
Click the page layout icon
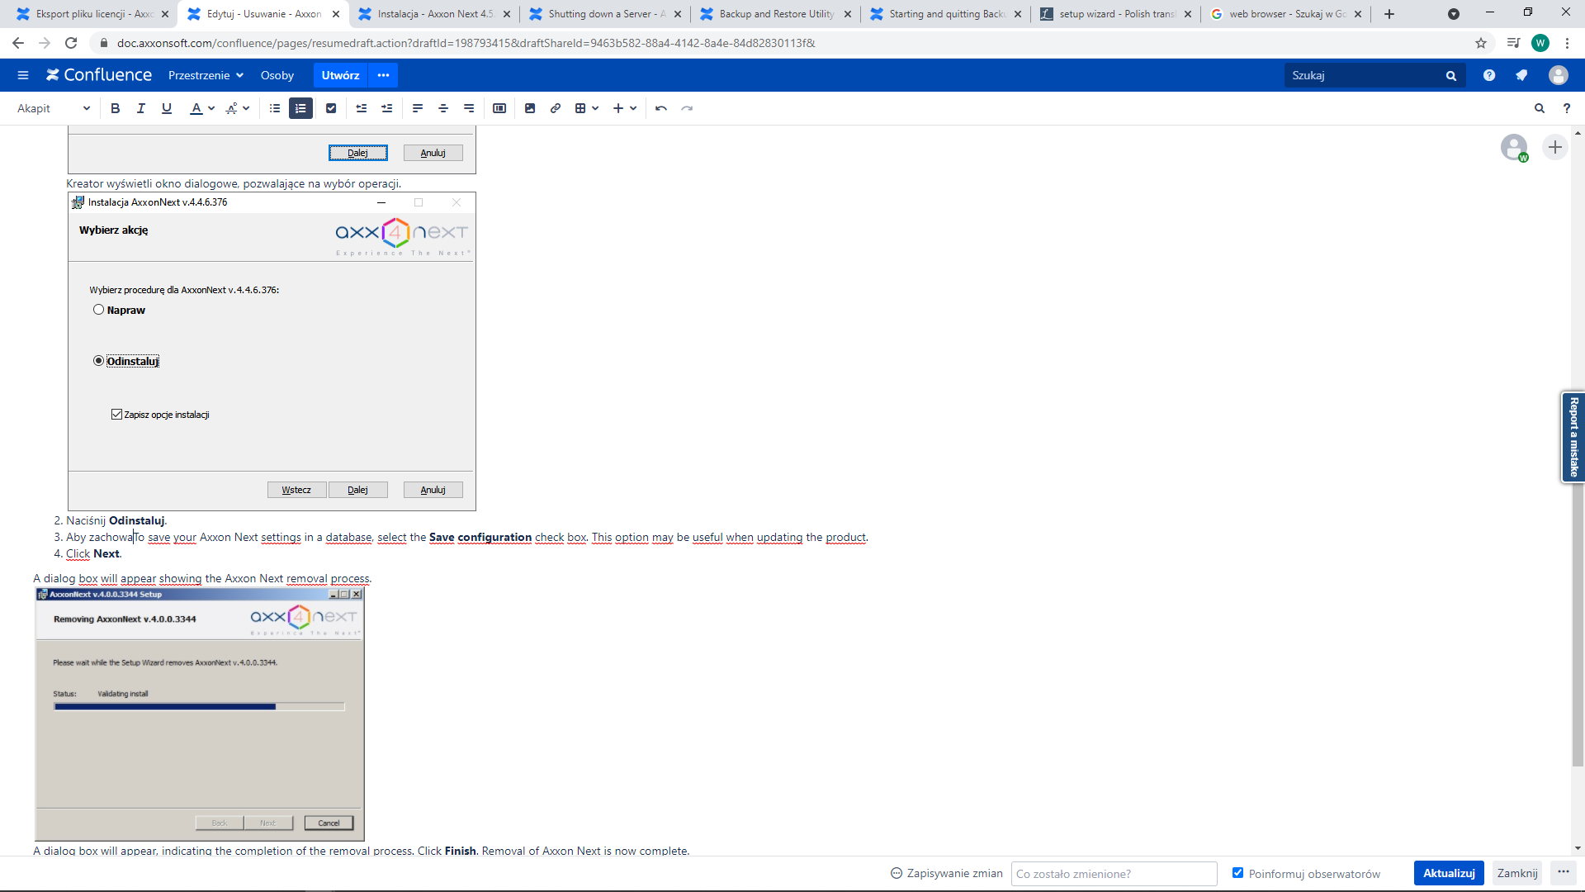[x=499, y=108]
